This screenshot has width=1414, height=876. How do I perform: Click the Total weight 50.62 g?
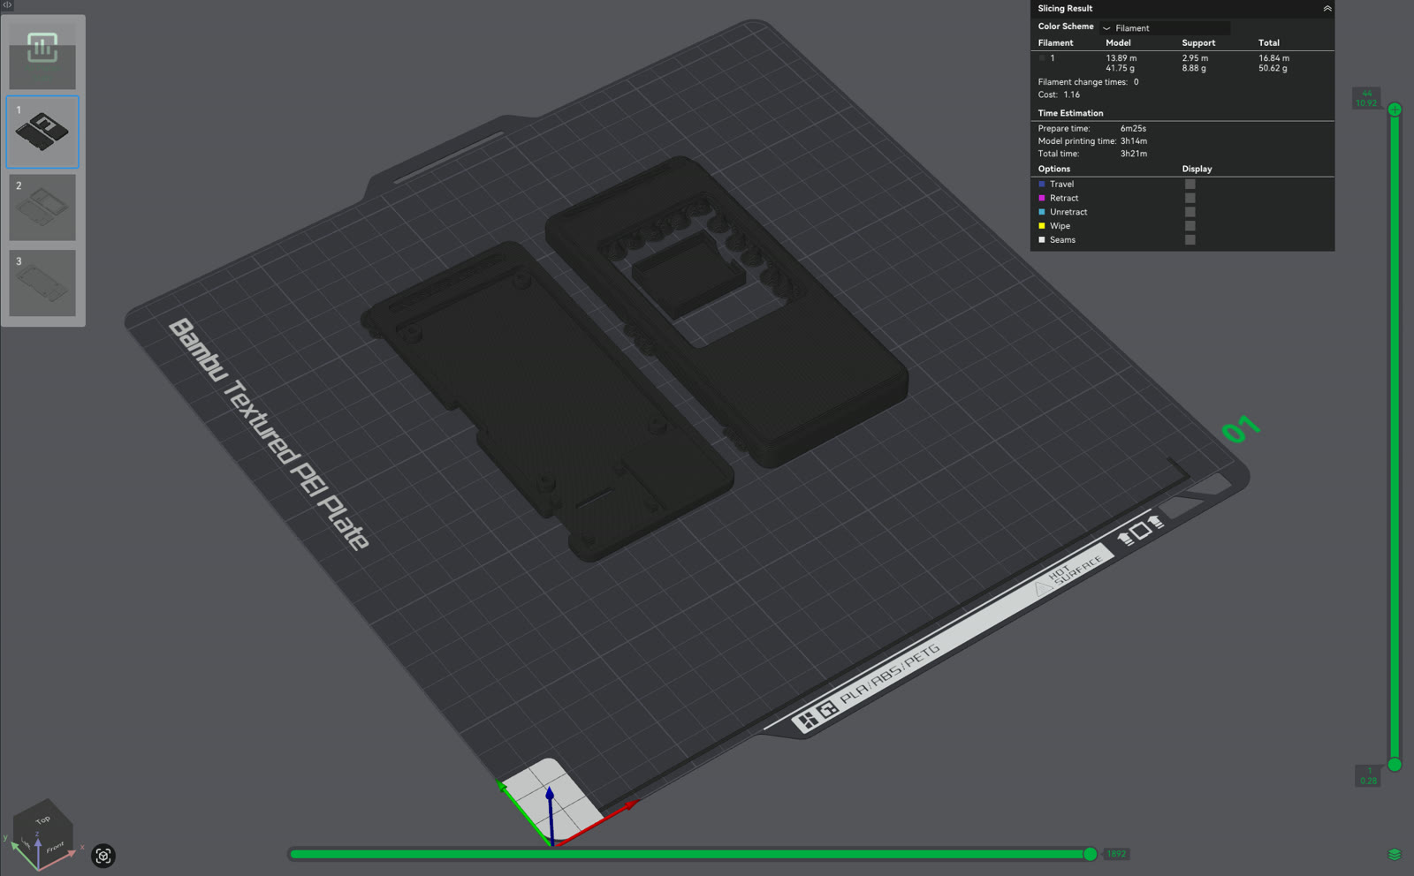pos(1273,68)
